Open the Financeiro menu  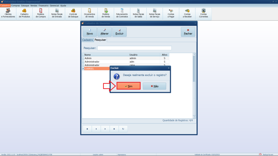43,5
